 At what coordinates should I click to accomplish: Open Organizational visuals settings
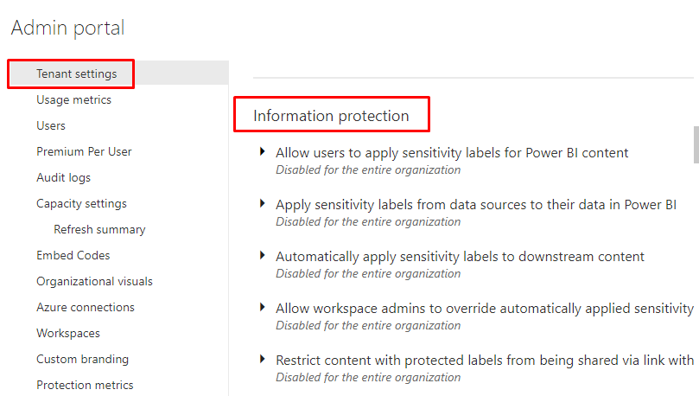click(94, 281)
